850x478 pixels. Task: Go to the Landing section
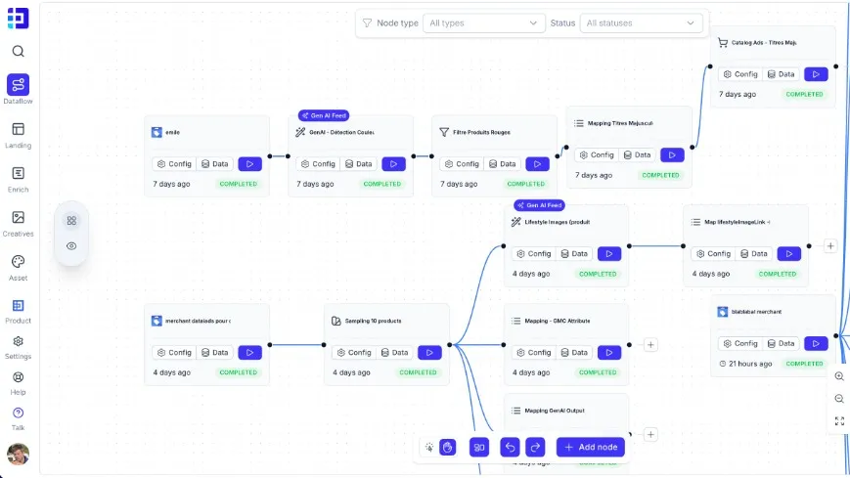tap(18, 135)
